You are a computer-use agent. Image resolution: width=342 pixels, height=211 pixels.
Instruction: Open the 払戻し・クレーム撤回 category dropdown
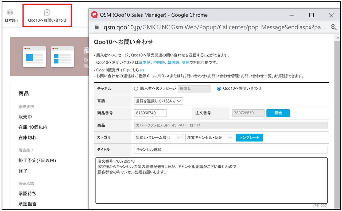[x=158, y=137]
